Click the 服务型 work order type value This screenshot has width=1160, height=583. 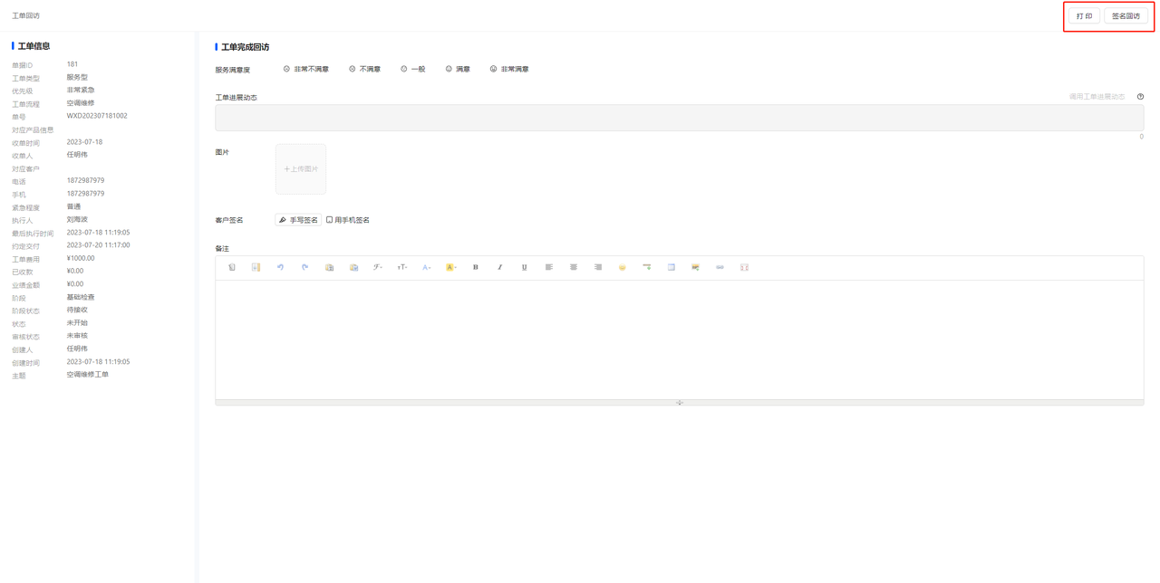click(77, 77)
